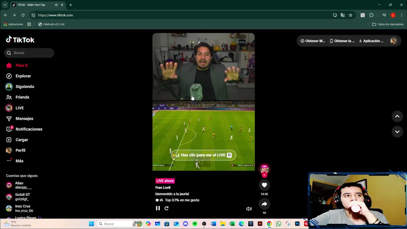The width and height of the screenshot is (407, 229).
Task: Open Aplicaciones bookmarks shortcut
Action: [x=13, y=24]
